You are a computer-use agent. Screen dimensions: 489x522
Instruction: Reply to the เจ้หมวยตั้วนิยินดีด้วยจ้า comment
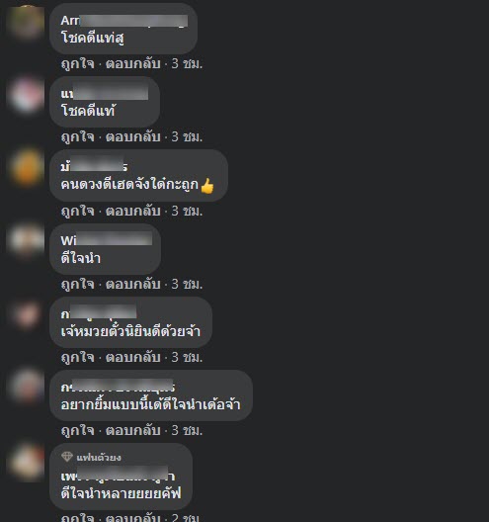132,357
